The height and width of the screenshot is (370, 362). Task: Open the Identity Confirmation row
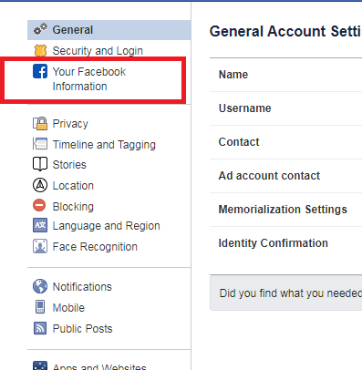coord(285,243)
